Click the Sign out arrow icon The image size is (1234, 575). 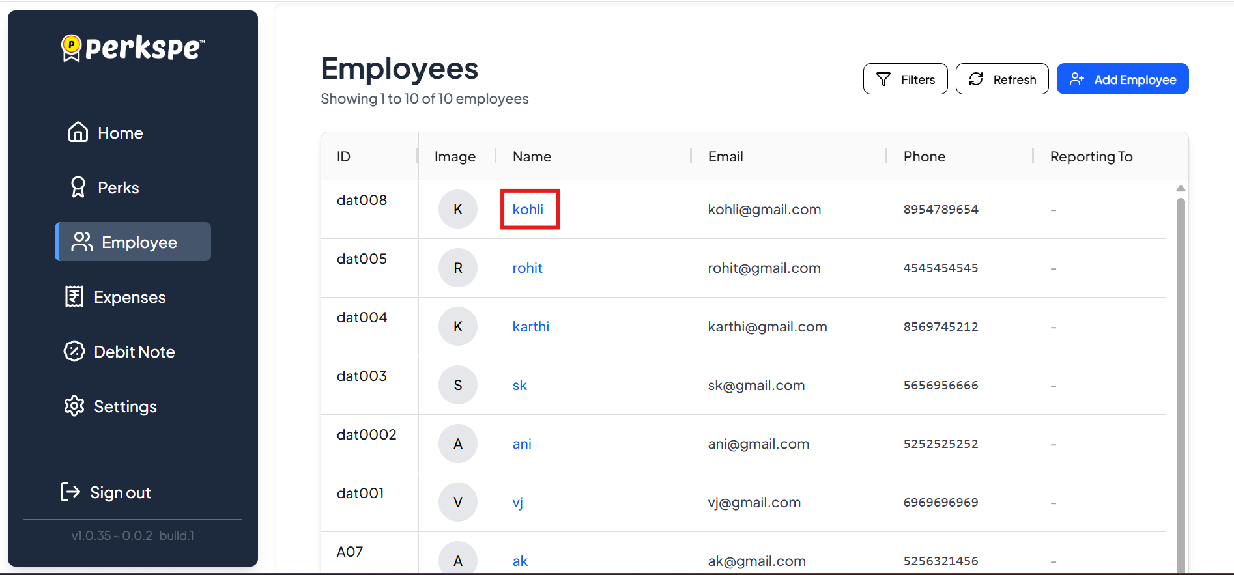pyautogui.click(x=70, y=492)
